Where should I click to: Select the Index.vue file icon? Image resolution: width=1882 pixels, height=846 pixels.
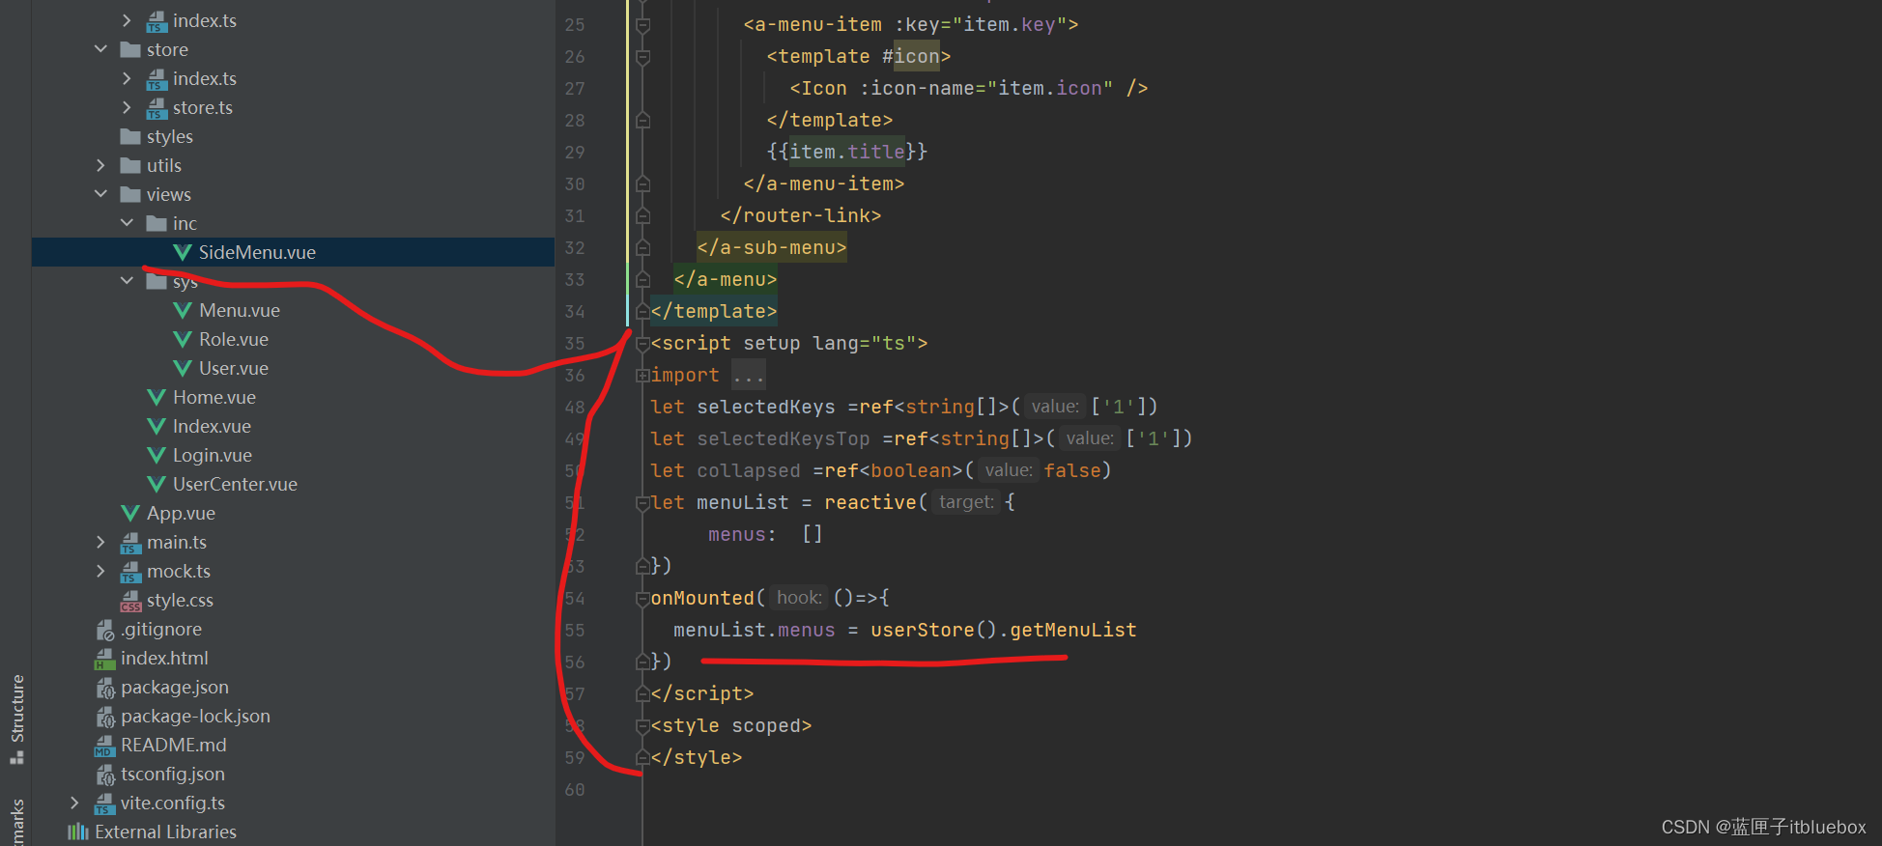coord(156,426)
